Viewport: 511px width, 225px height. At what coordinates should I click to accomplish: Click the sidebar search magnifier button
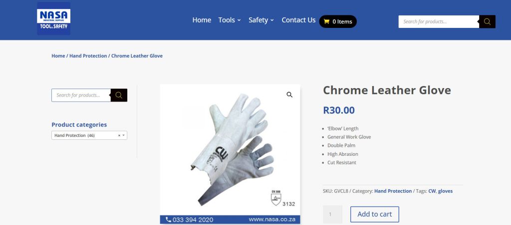(119, 95)
